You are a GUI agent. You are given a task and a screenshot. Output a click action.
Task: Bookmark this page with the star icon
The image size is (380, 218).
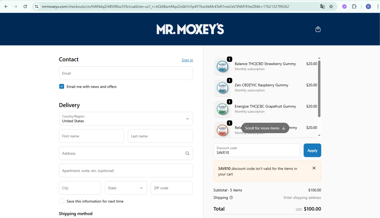click(331, 7)
